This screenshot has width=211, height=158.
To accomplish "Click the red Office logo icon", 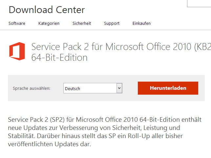I will (x=17, y=51).
